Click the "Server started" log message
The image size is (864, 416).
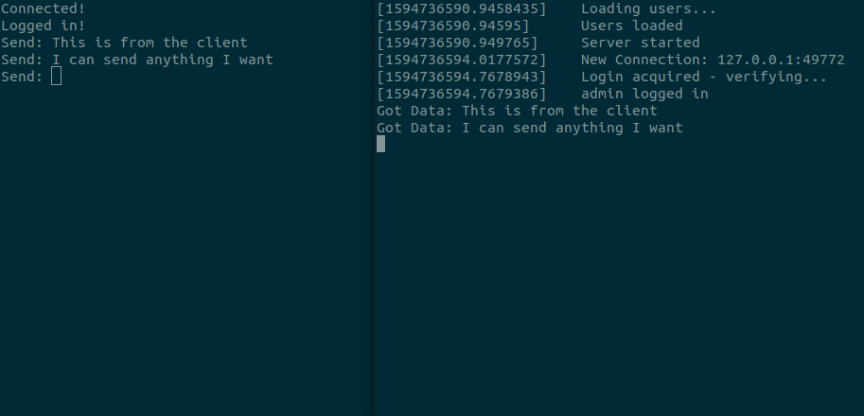pos(640,43)
